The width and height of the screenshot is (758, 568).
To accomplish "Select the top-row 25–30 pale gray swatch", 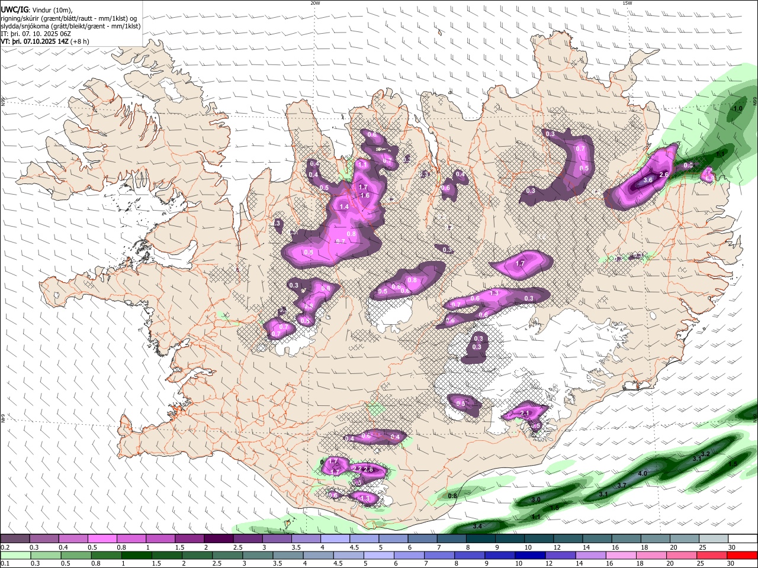I will [713, 539].
